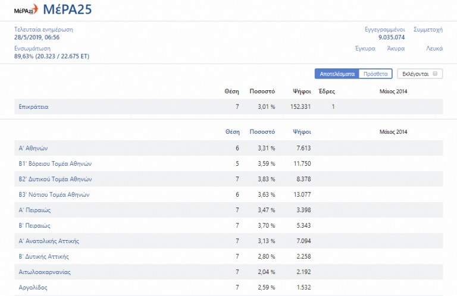Image resolution: width=457 pixels, height=296 pixels.
Task: Click the 7.613 votes value
Action: [x=303, y=148]
